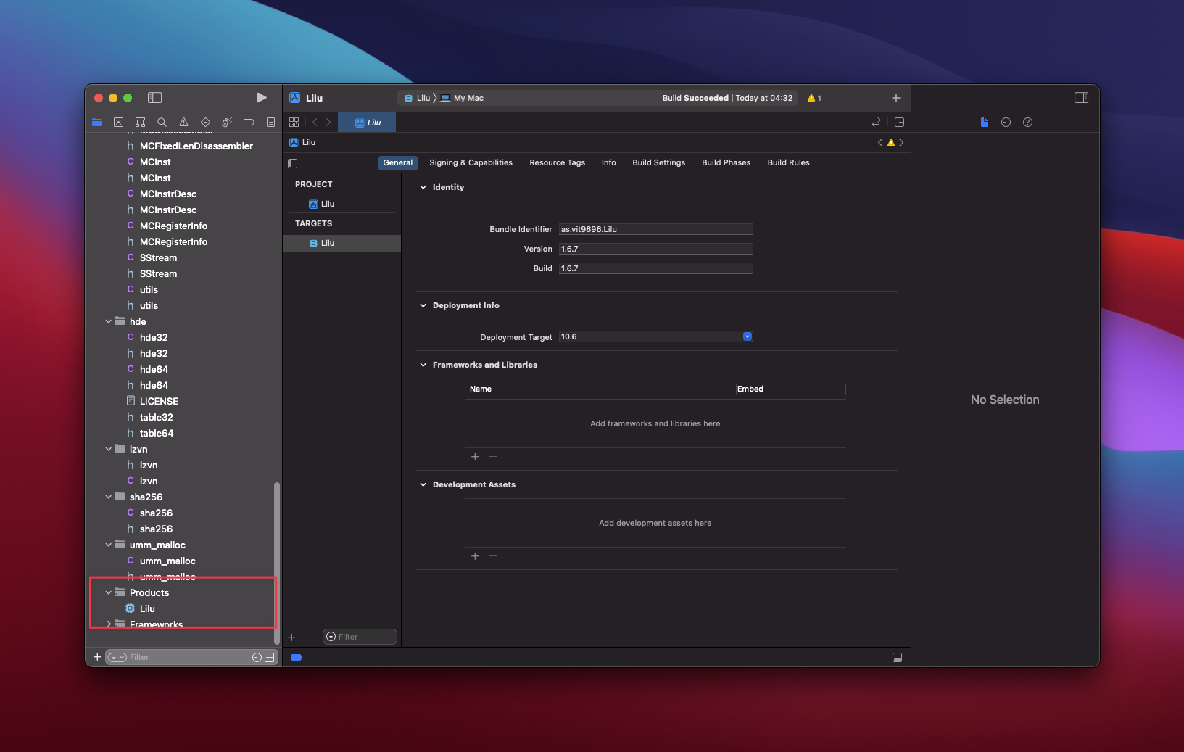The height and width of the screenshot is (752, 1184).
Task: Click the Bundle Identifier field
Action: 655,229
